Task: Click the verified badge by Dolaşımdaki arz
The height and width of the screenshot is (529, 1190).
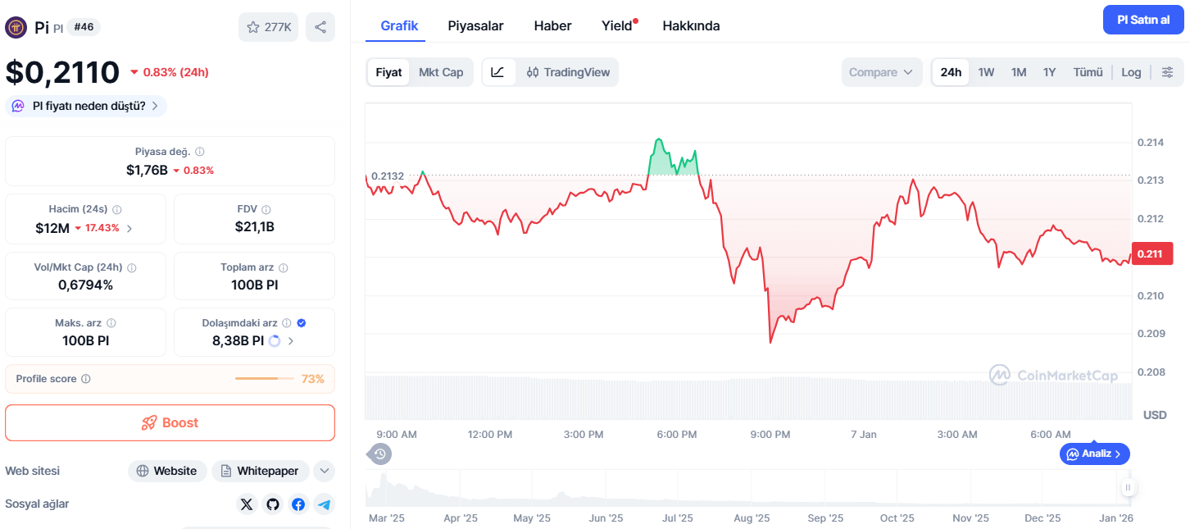Action: (x=302, y=323)
